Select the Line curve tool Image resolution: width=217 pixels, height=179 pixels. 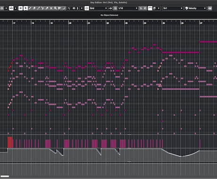tap(64, 8)
